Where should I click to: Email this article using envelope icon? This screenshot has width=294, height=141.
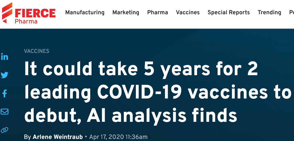click(x=4, y=111)
